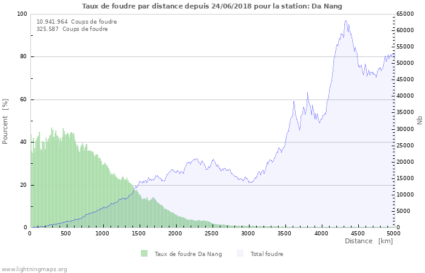Click the highest peak of the blue line
Viewport: 425px width, 273px height.
click(345, 21)
